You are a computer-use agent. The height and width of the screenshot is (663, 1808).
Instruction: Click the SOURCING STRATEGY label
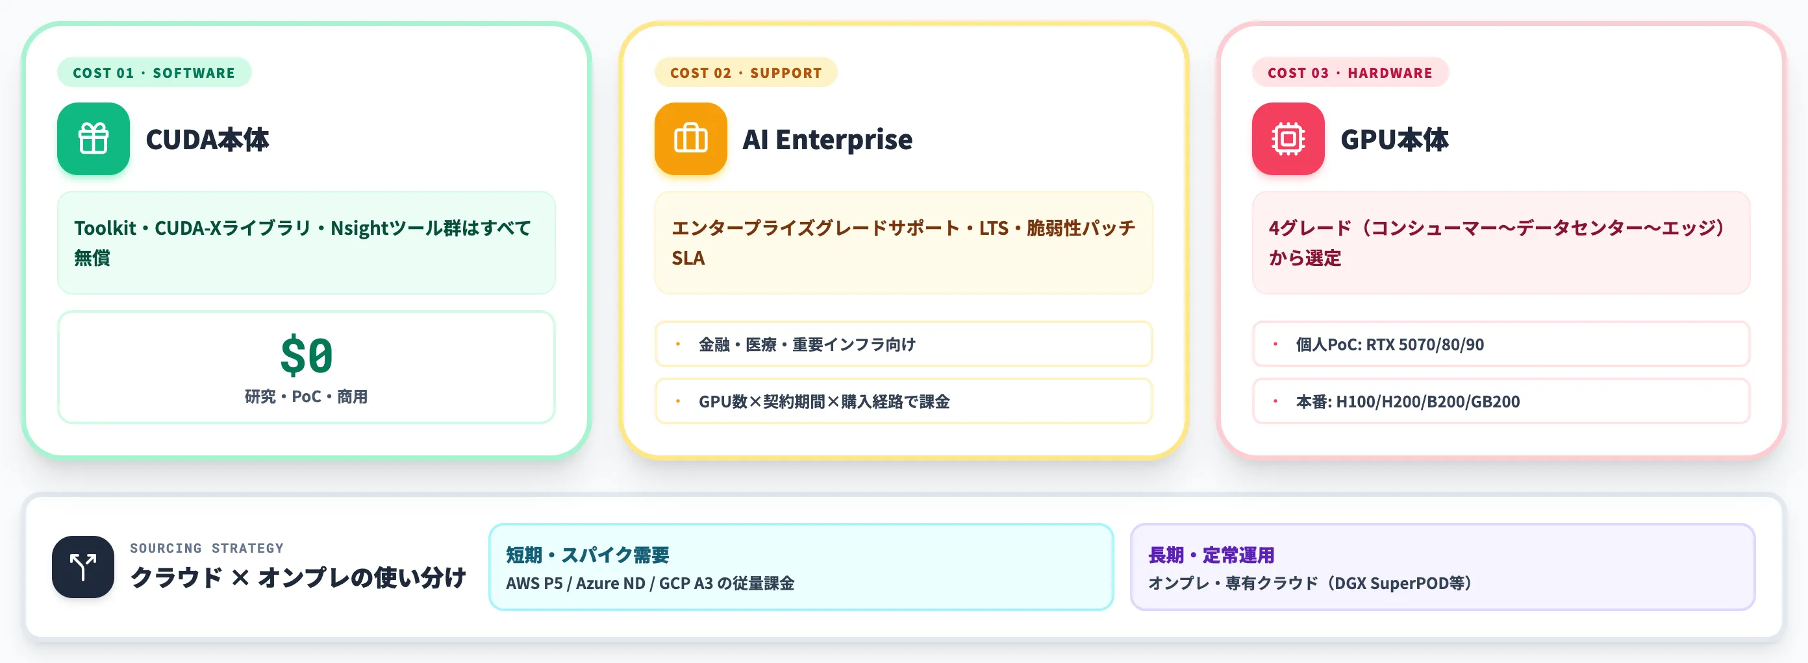click(x=207, y=548)
